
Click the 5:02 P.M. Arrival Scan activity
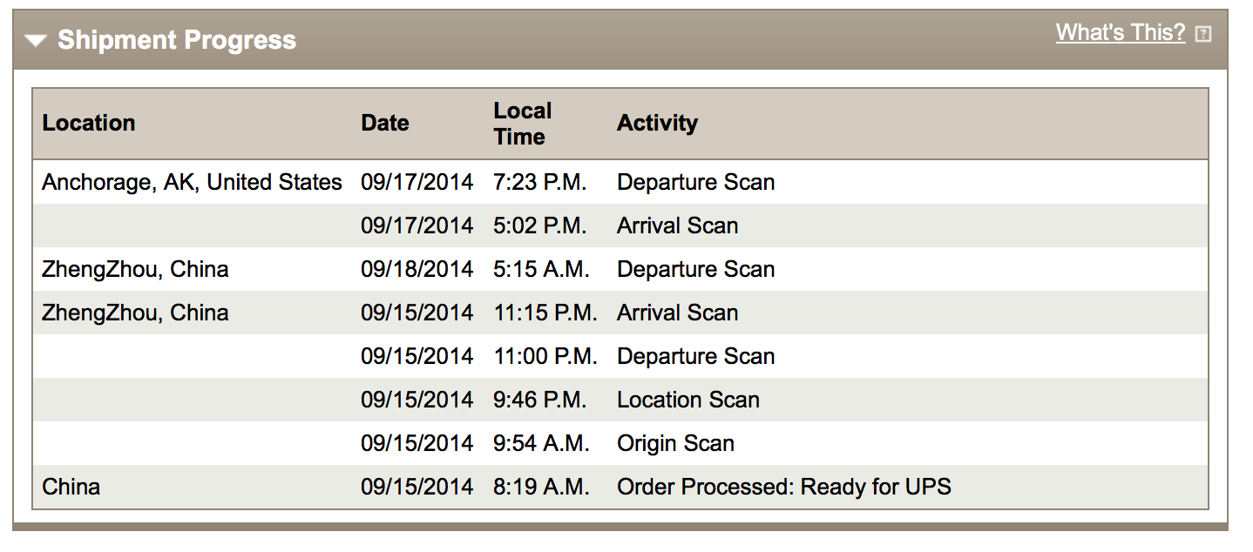677,226
